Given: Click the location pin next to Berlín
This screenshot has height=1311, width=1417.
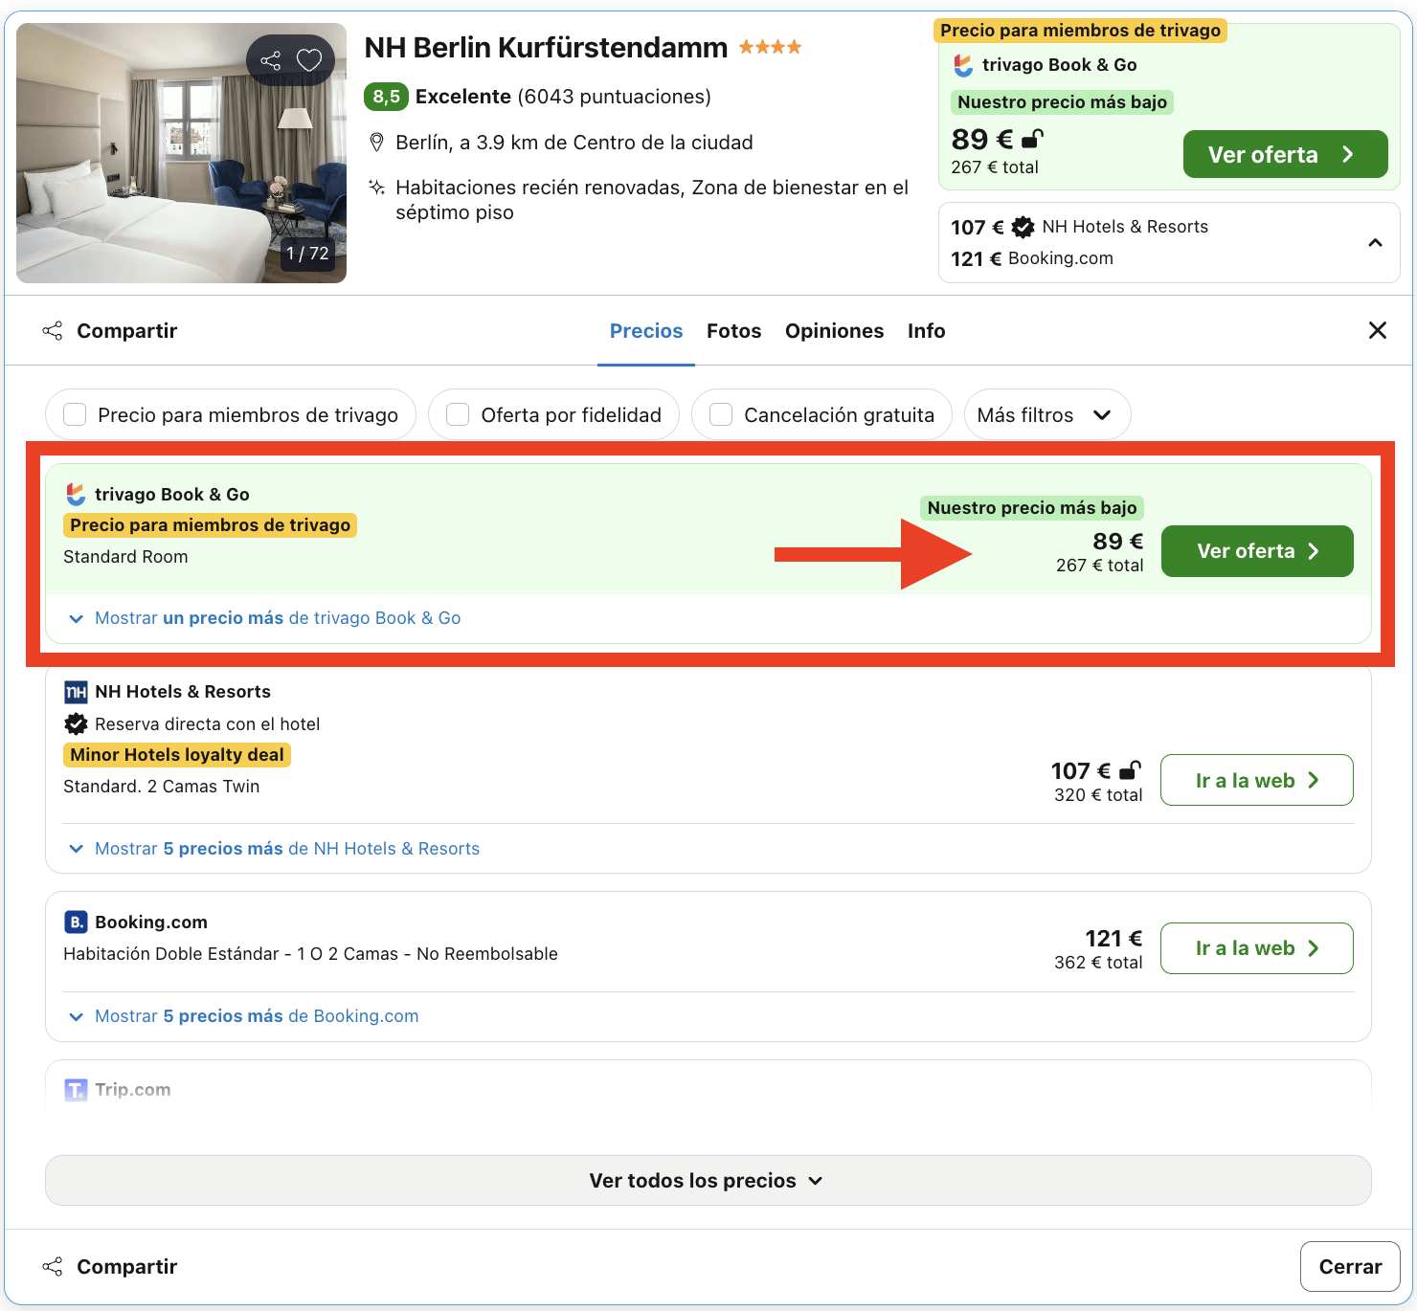Looking at the screenshot, I should pos(376,142).
